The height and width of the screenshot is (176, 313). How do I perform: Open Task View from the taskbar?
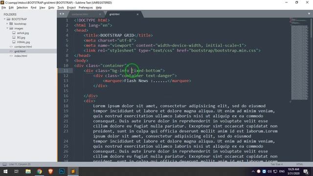[17, 172]
